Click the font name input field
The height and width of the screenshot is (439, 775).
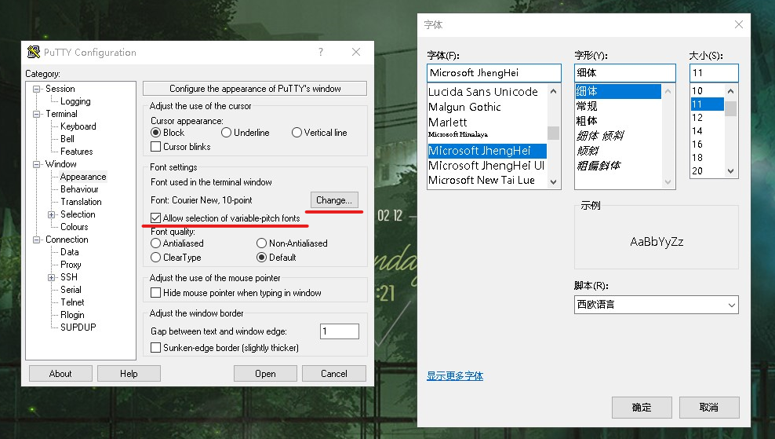[x=493, y=73]
